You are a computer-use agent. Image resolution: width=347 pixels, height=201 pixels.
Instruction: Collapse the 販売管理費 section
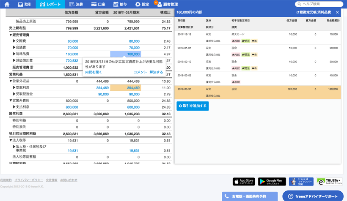click(11, 35)
